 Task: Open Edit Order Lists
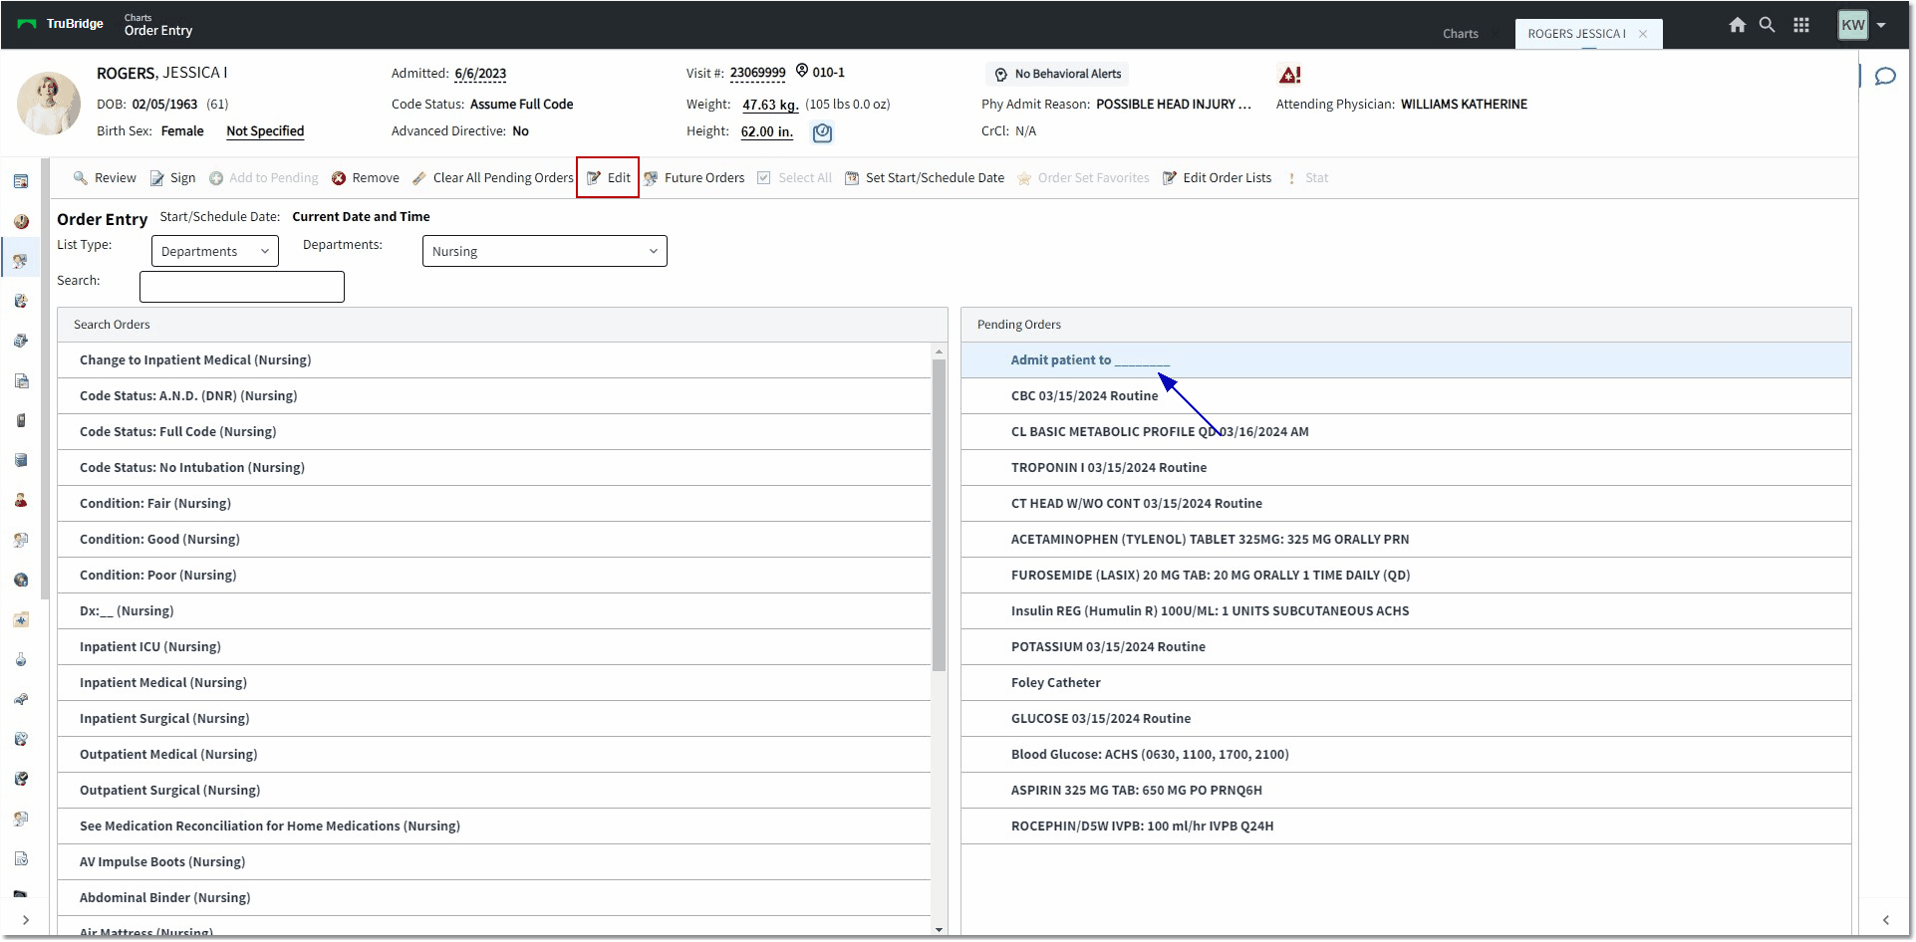[x=1217, y=178]
